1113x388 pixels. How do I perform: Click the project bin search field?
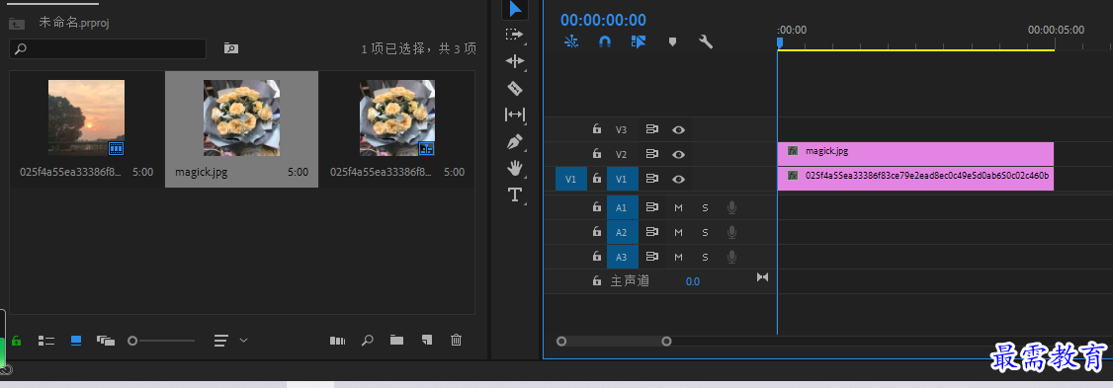tap(108, 48)
